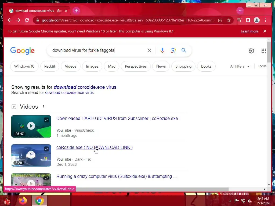Click the Chrome taskbar icon
The height and width of the screenshot is (206, 275).
(x=39, y=201)
